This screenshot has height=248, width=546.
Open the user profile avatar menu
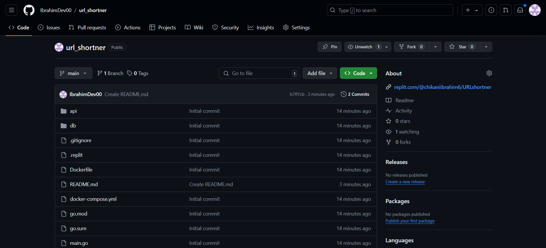click(x=535, y=10)
